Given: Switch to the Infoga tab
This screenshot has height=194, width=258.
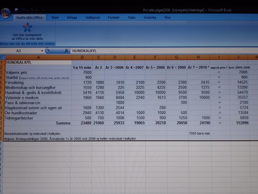Looking at the screenshot, I should [72, 18].
